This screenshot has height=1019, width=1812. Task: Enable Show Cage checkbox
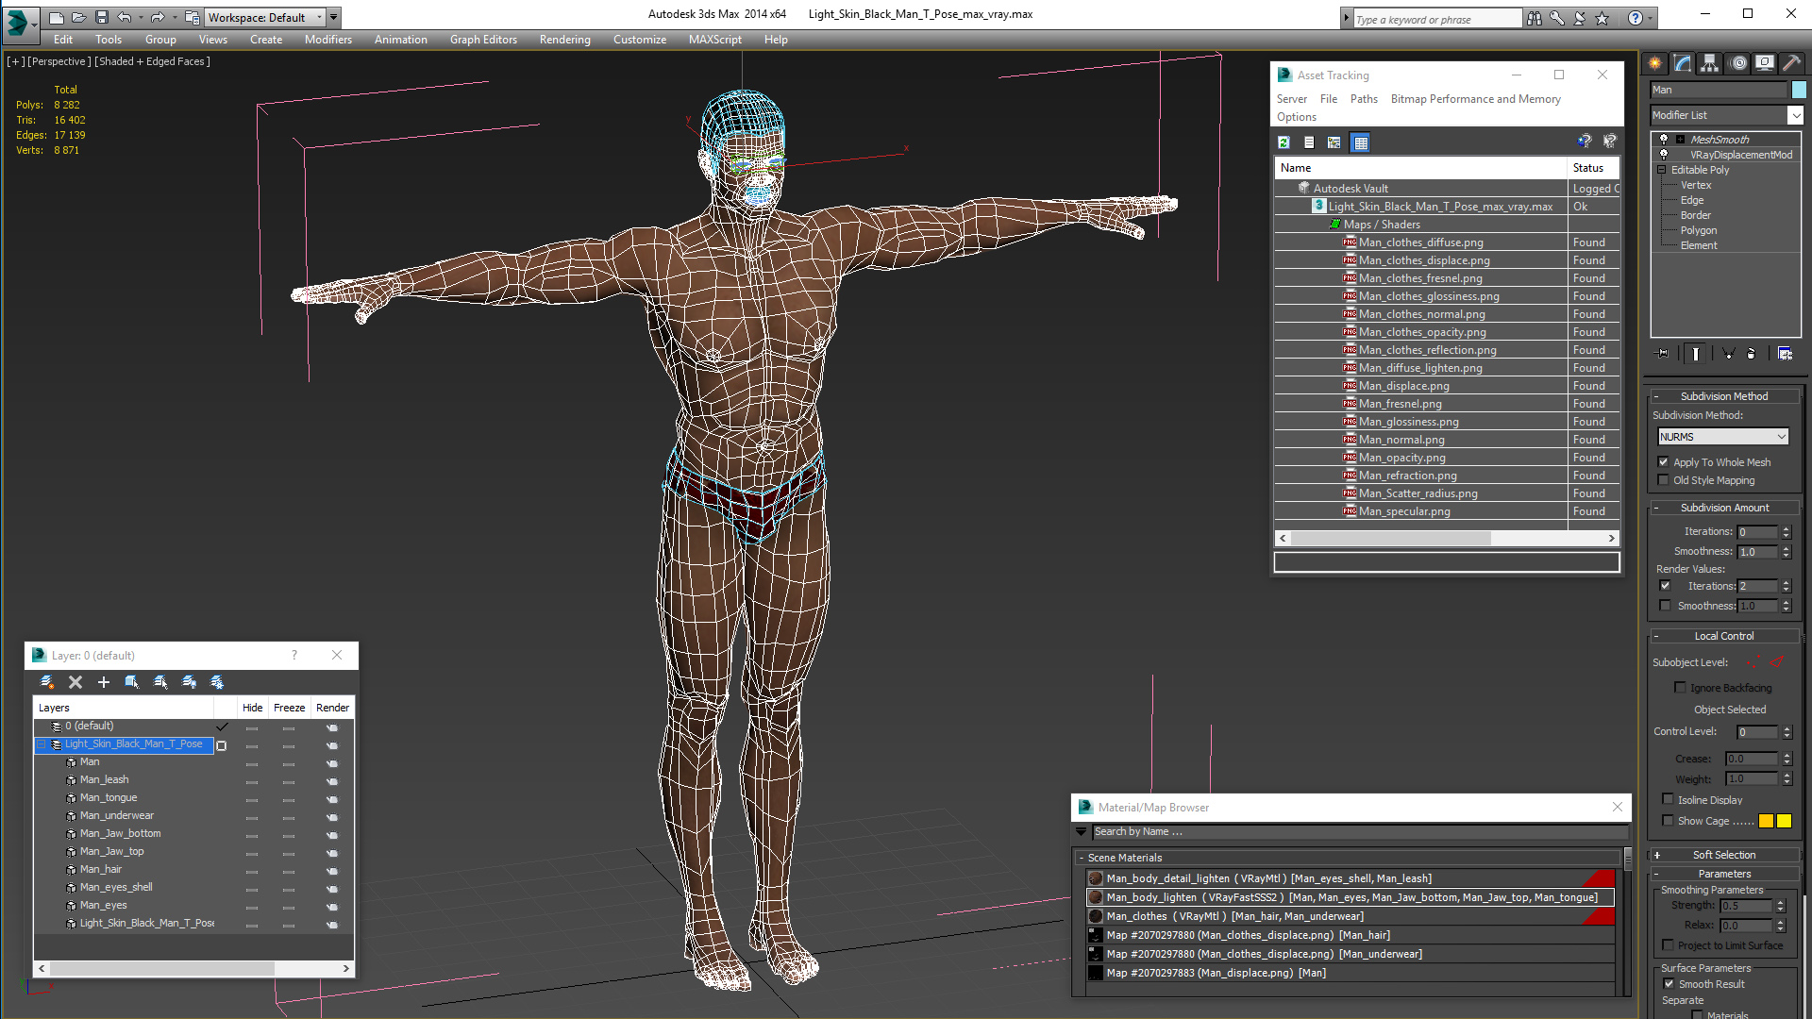pyautogui.click(x=1668, y=821)
